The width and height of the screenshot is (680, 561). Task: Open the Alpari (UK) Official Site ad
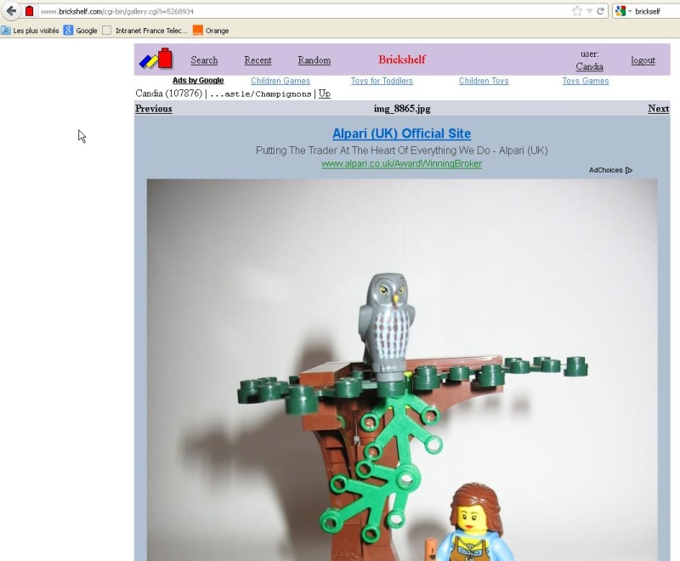(399, 133)
